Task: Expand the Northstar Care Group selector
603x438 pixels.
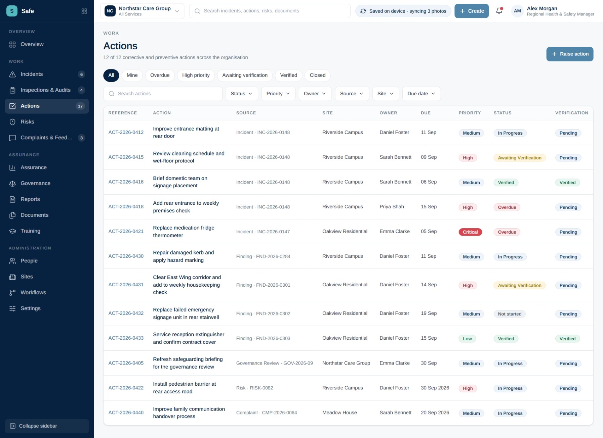Action: click(x=142, y=11)
